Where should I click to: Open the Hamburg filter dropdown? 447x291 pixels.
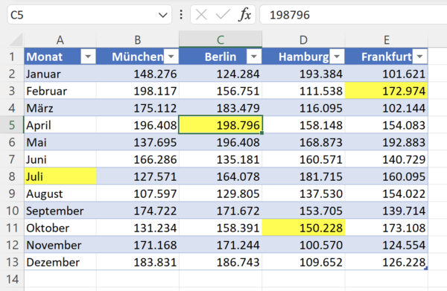click(337, 57)
